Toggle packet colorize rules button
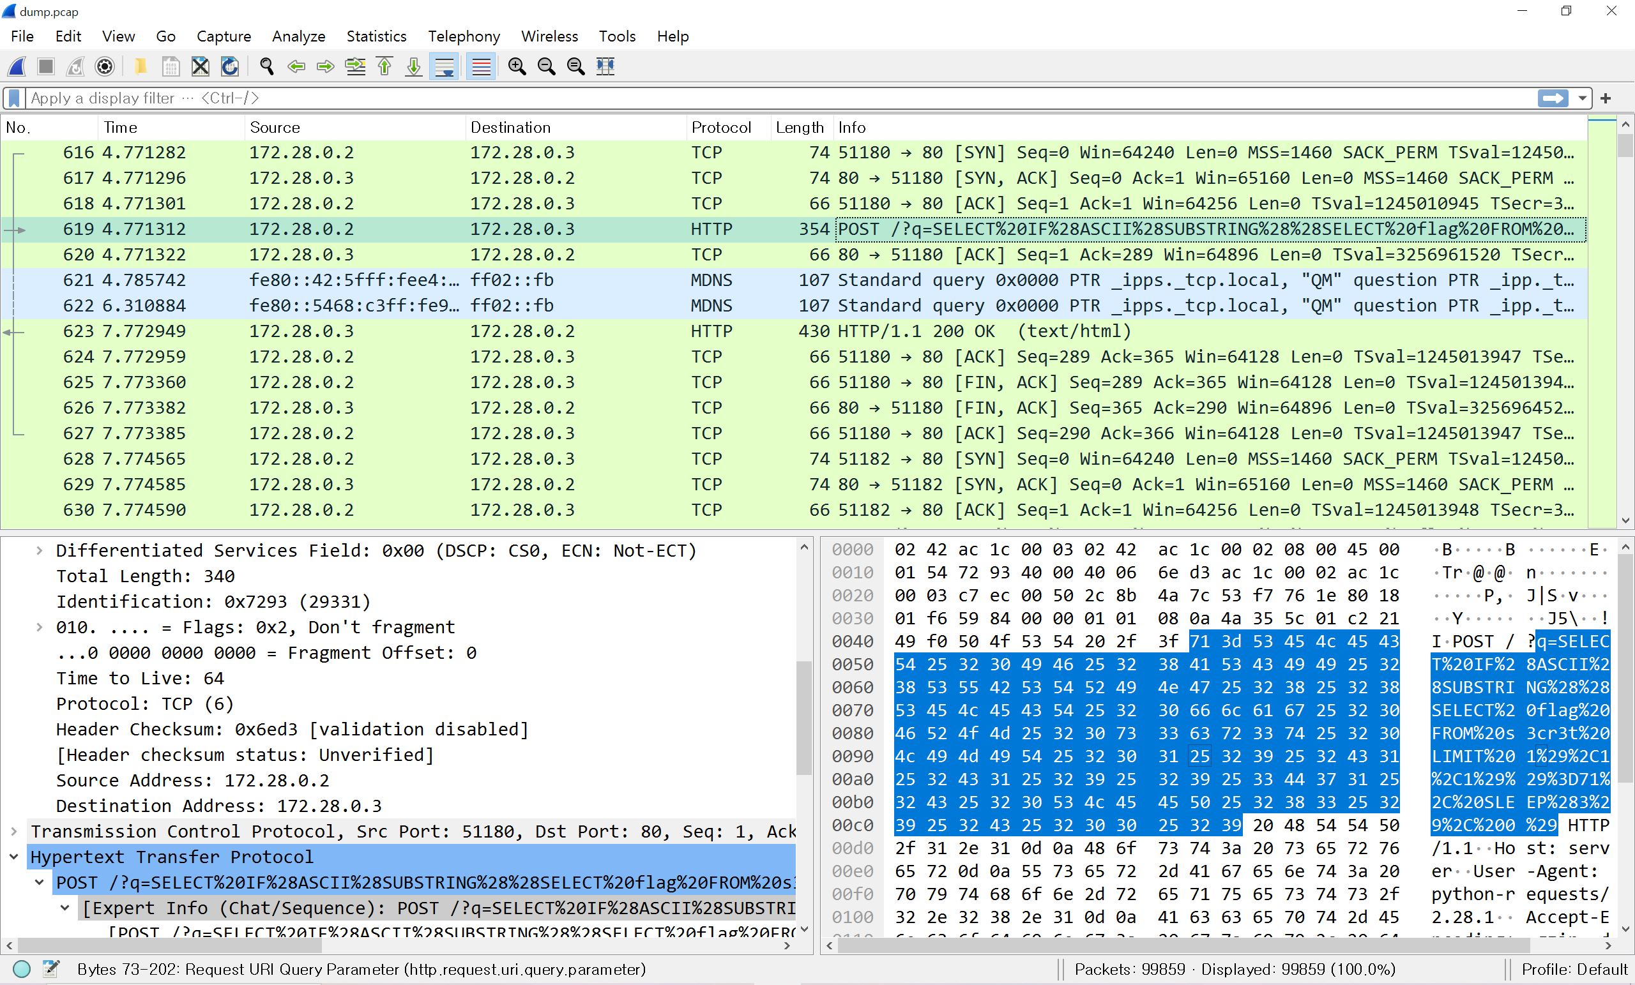This screenshot has height=985, width=1635. [x=481, y=66]
